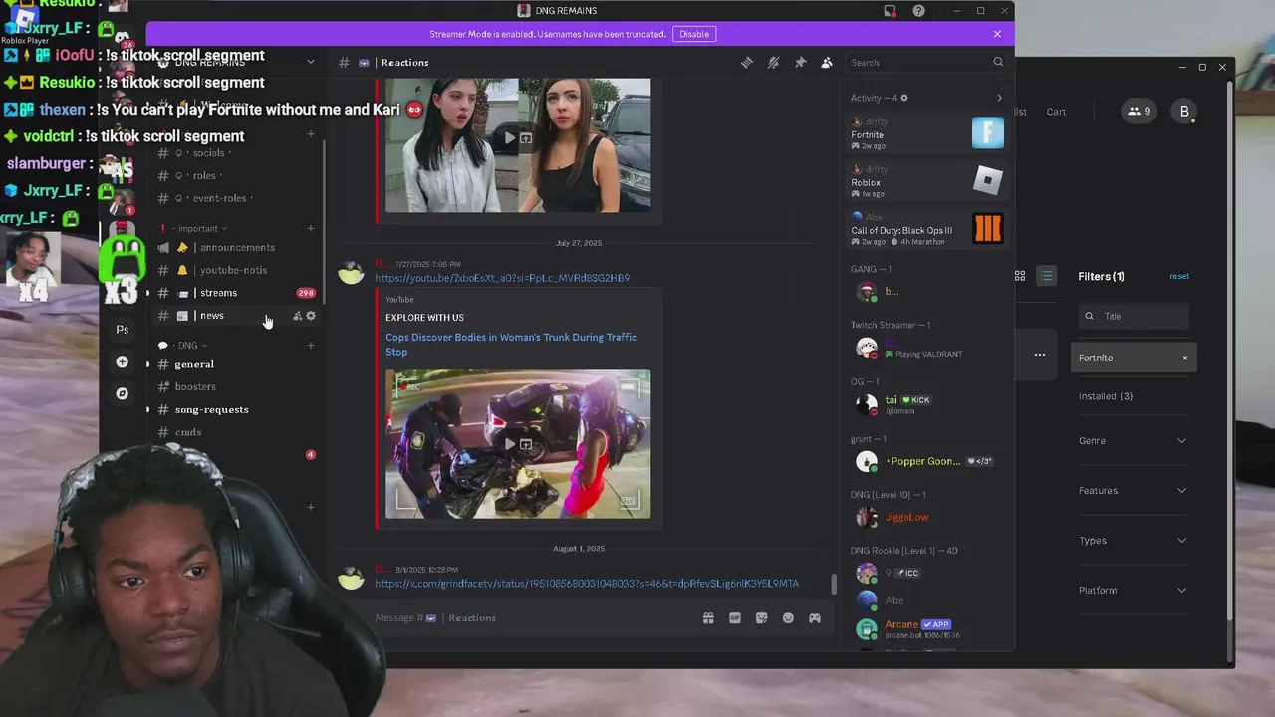The width and height of the screenshot is (1275, 717).
Task: Click the search magnifier icon in Discord
Action: (998, 63)
